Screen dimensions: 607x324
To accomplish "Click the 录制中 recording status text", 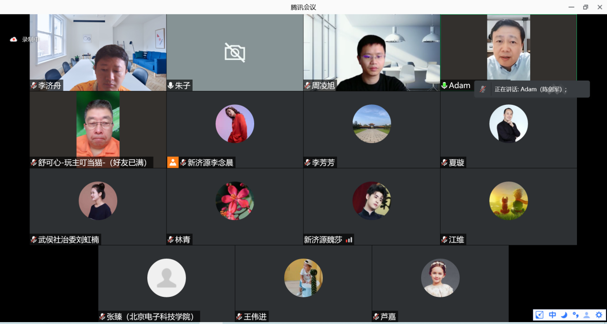I will [x=31, y=40].
